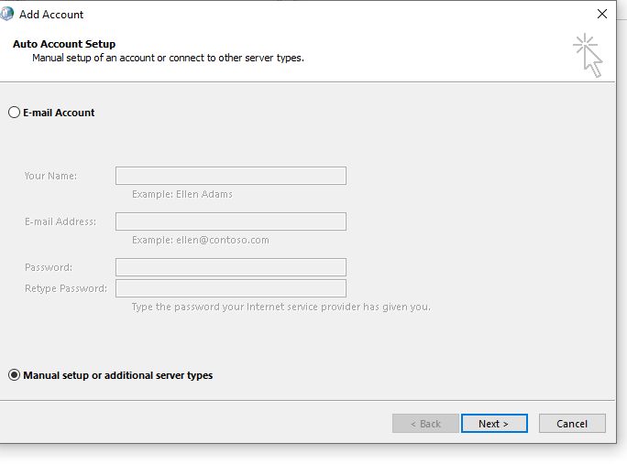Focus the E-mail Address input field
The height and width of the screenshot is (464, 627).
coord(231,221)
